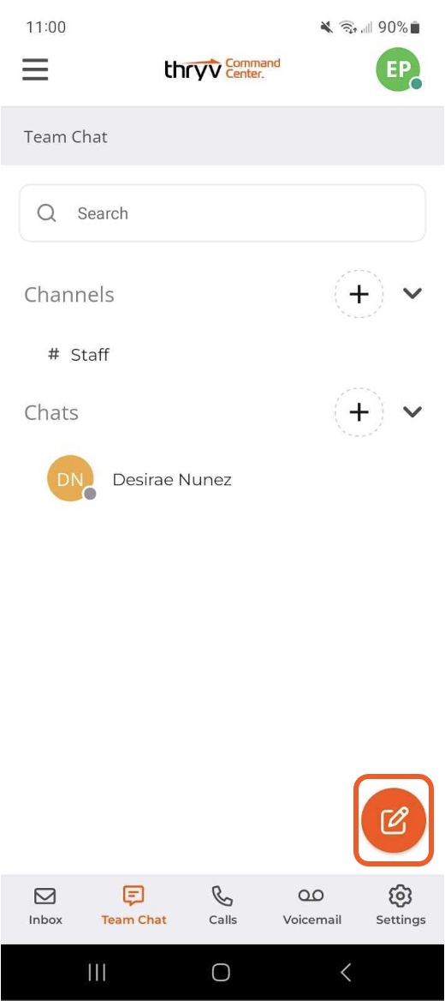Collapse the Chats section chevron
The width and height of the screenshot is (445, 1001).
point(412,411)
